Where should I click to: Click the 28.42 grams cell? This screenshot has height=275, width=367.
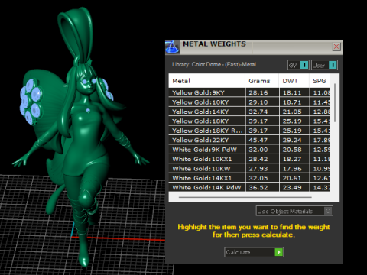click(262, 159)
